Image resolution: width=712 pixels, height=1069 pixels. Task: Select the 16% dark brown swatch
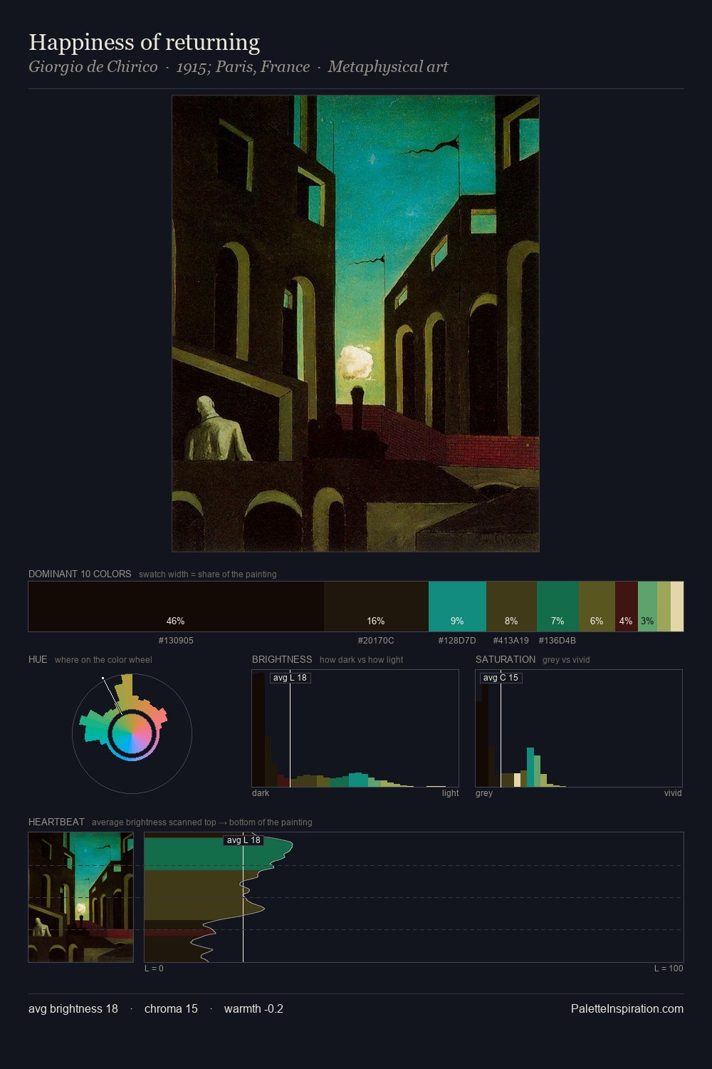376,606
